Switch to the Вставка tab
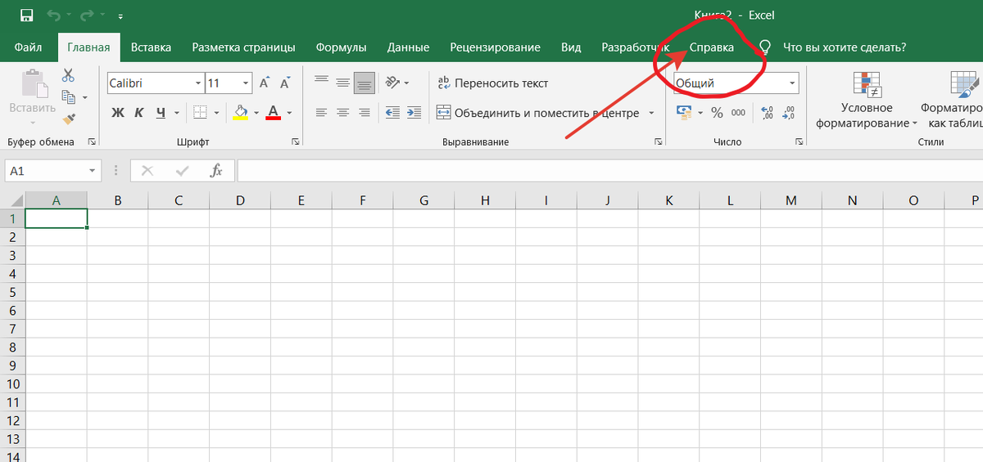Screen dimensions: 983x462 152,47
